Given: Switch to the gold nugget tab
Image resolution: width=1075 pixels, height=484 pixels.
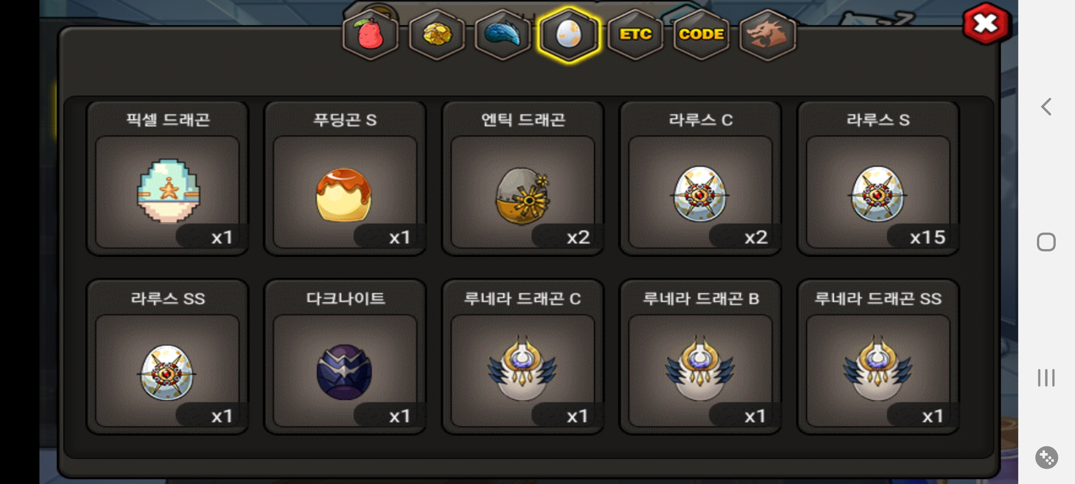Looking at the screenshot, I should [437, 35].
